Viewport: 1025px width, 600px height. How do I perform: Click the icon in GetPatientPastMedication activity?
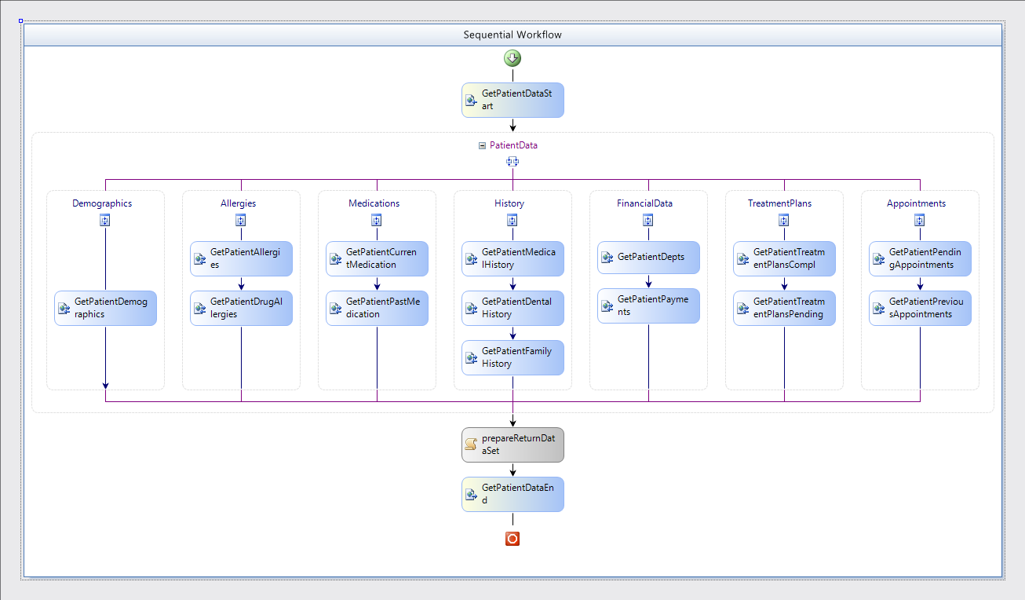point(336,309)
